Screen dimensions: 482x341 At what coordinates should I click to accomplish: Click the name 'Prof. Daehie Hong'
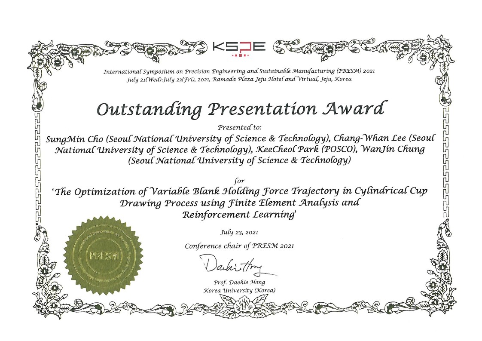[239, 283]
